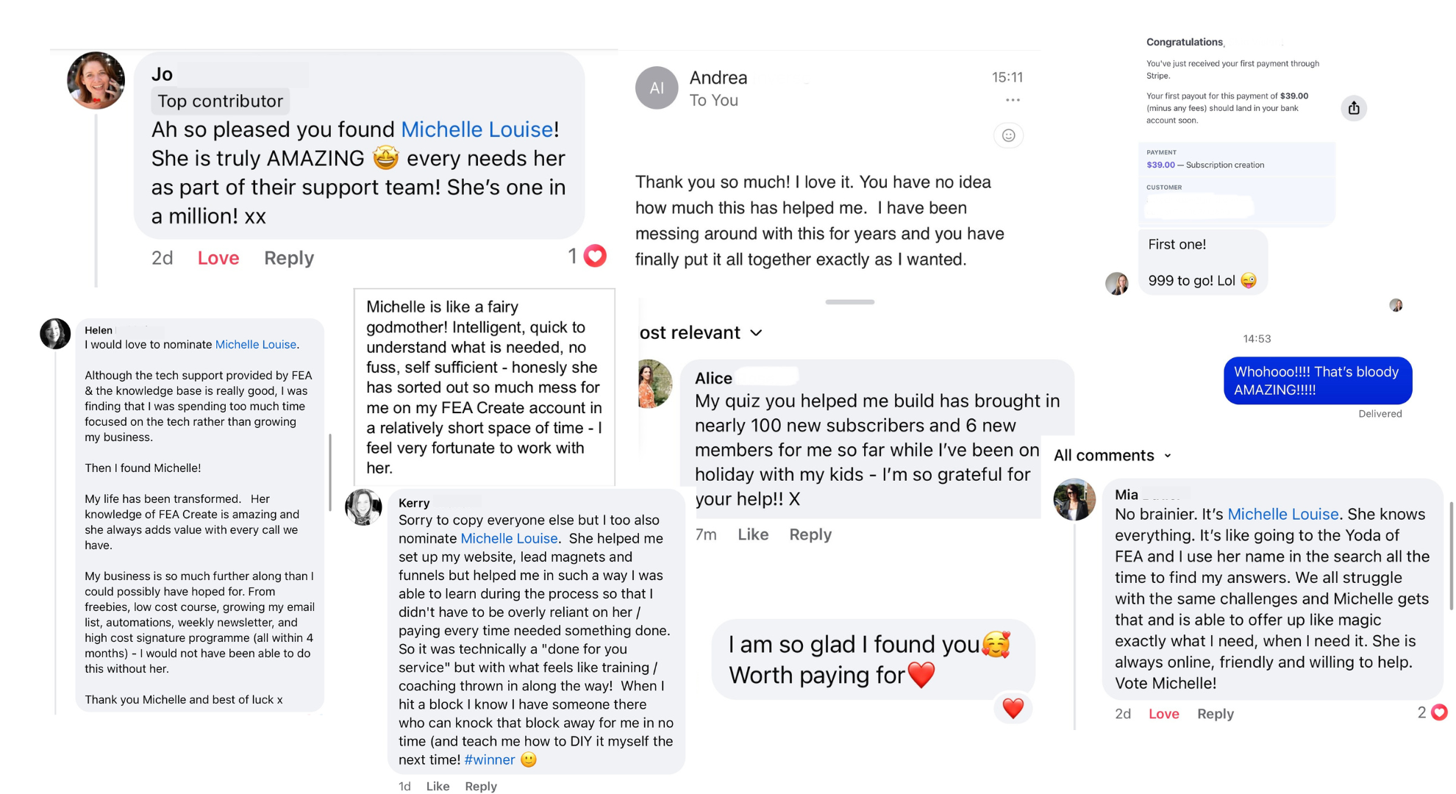Click Michelle Louise link in Mia's comment
The width and height of the screenshot is (1456, 794).
pyautogui.click(x=1282, y=515)
